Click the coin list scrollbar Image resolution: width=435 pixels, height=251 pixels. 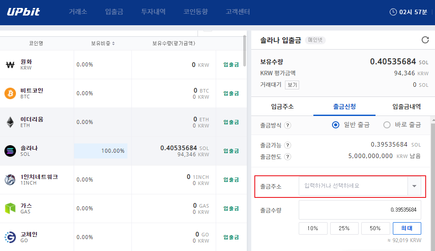click(x=245, y=51)
